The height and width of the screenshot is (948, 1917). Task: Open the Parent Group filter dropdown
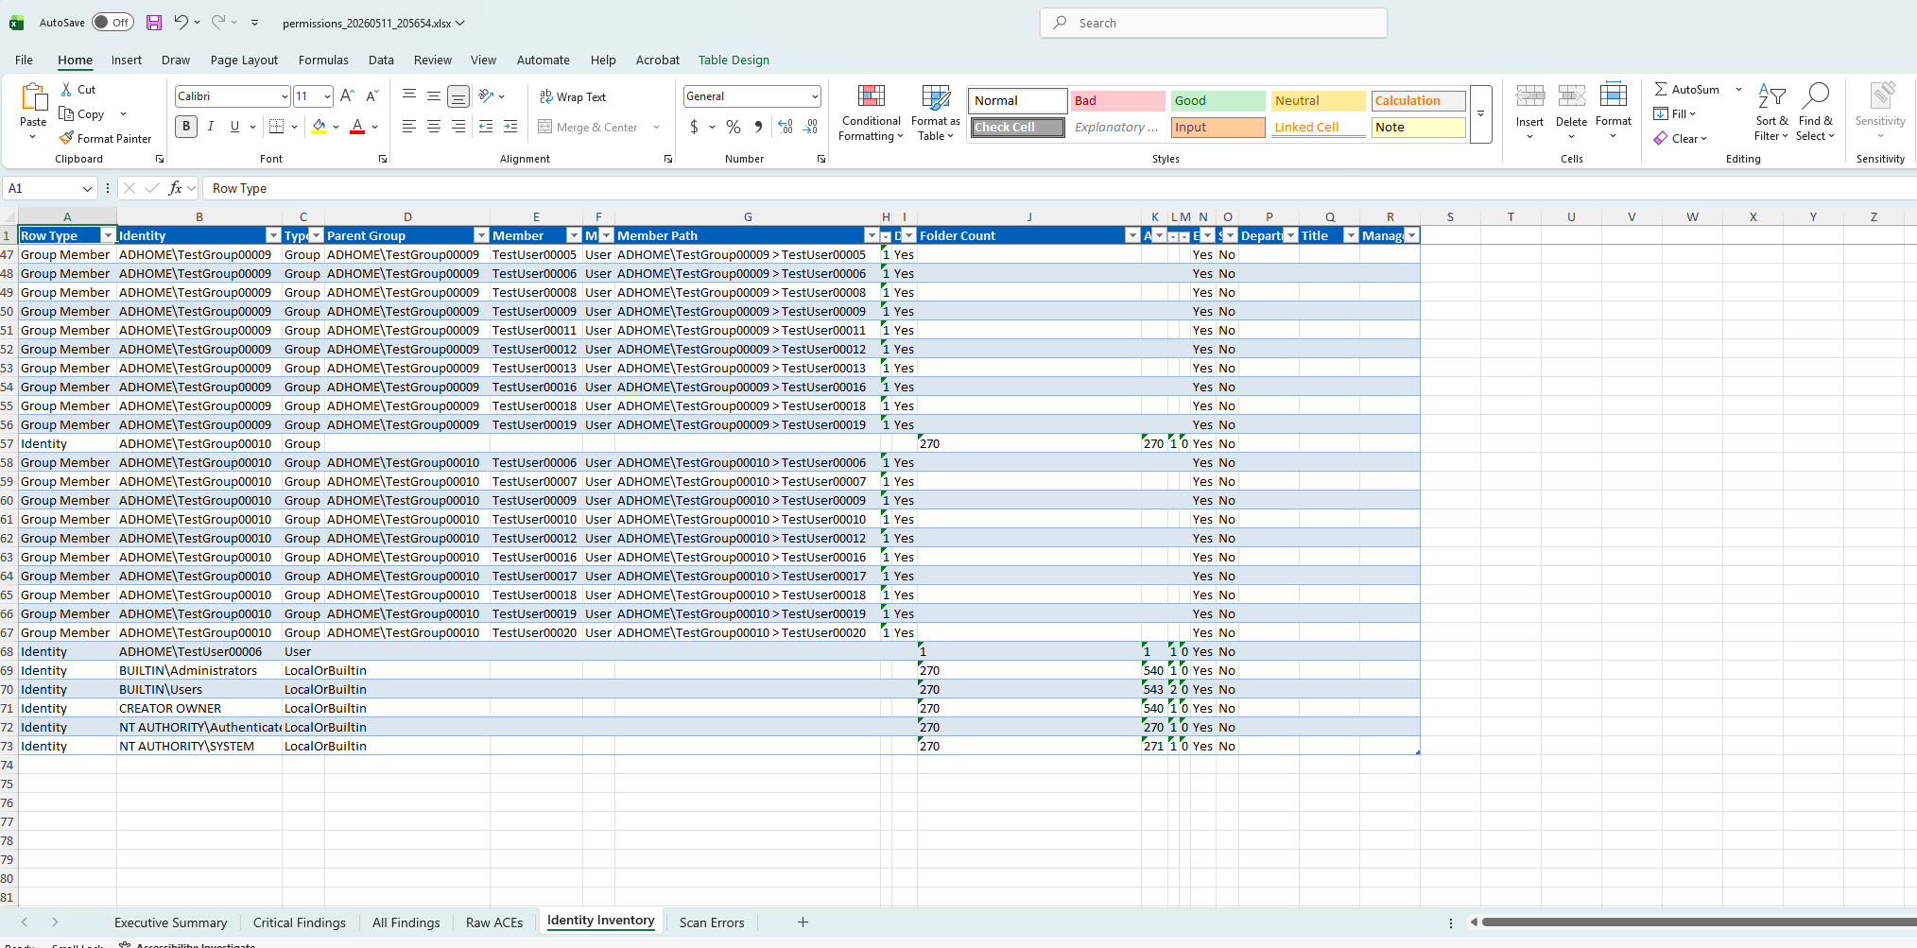481,235
